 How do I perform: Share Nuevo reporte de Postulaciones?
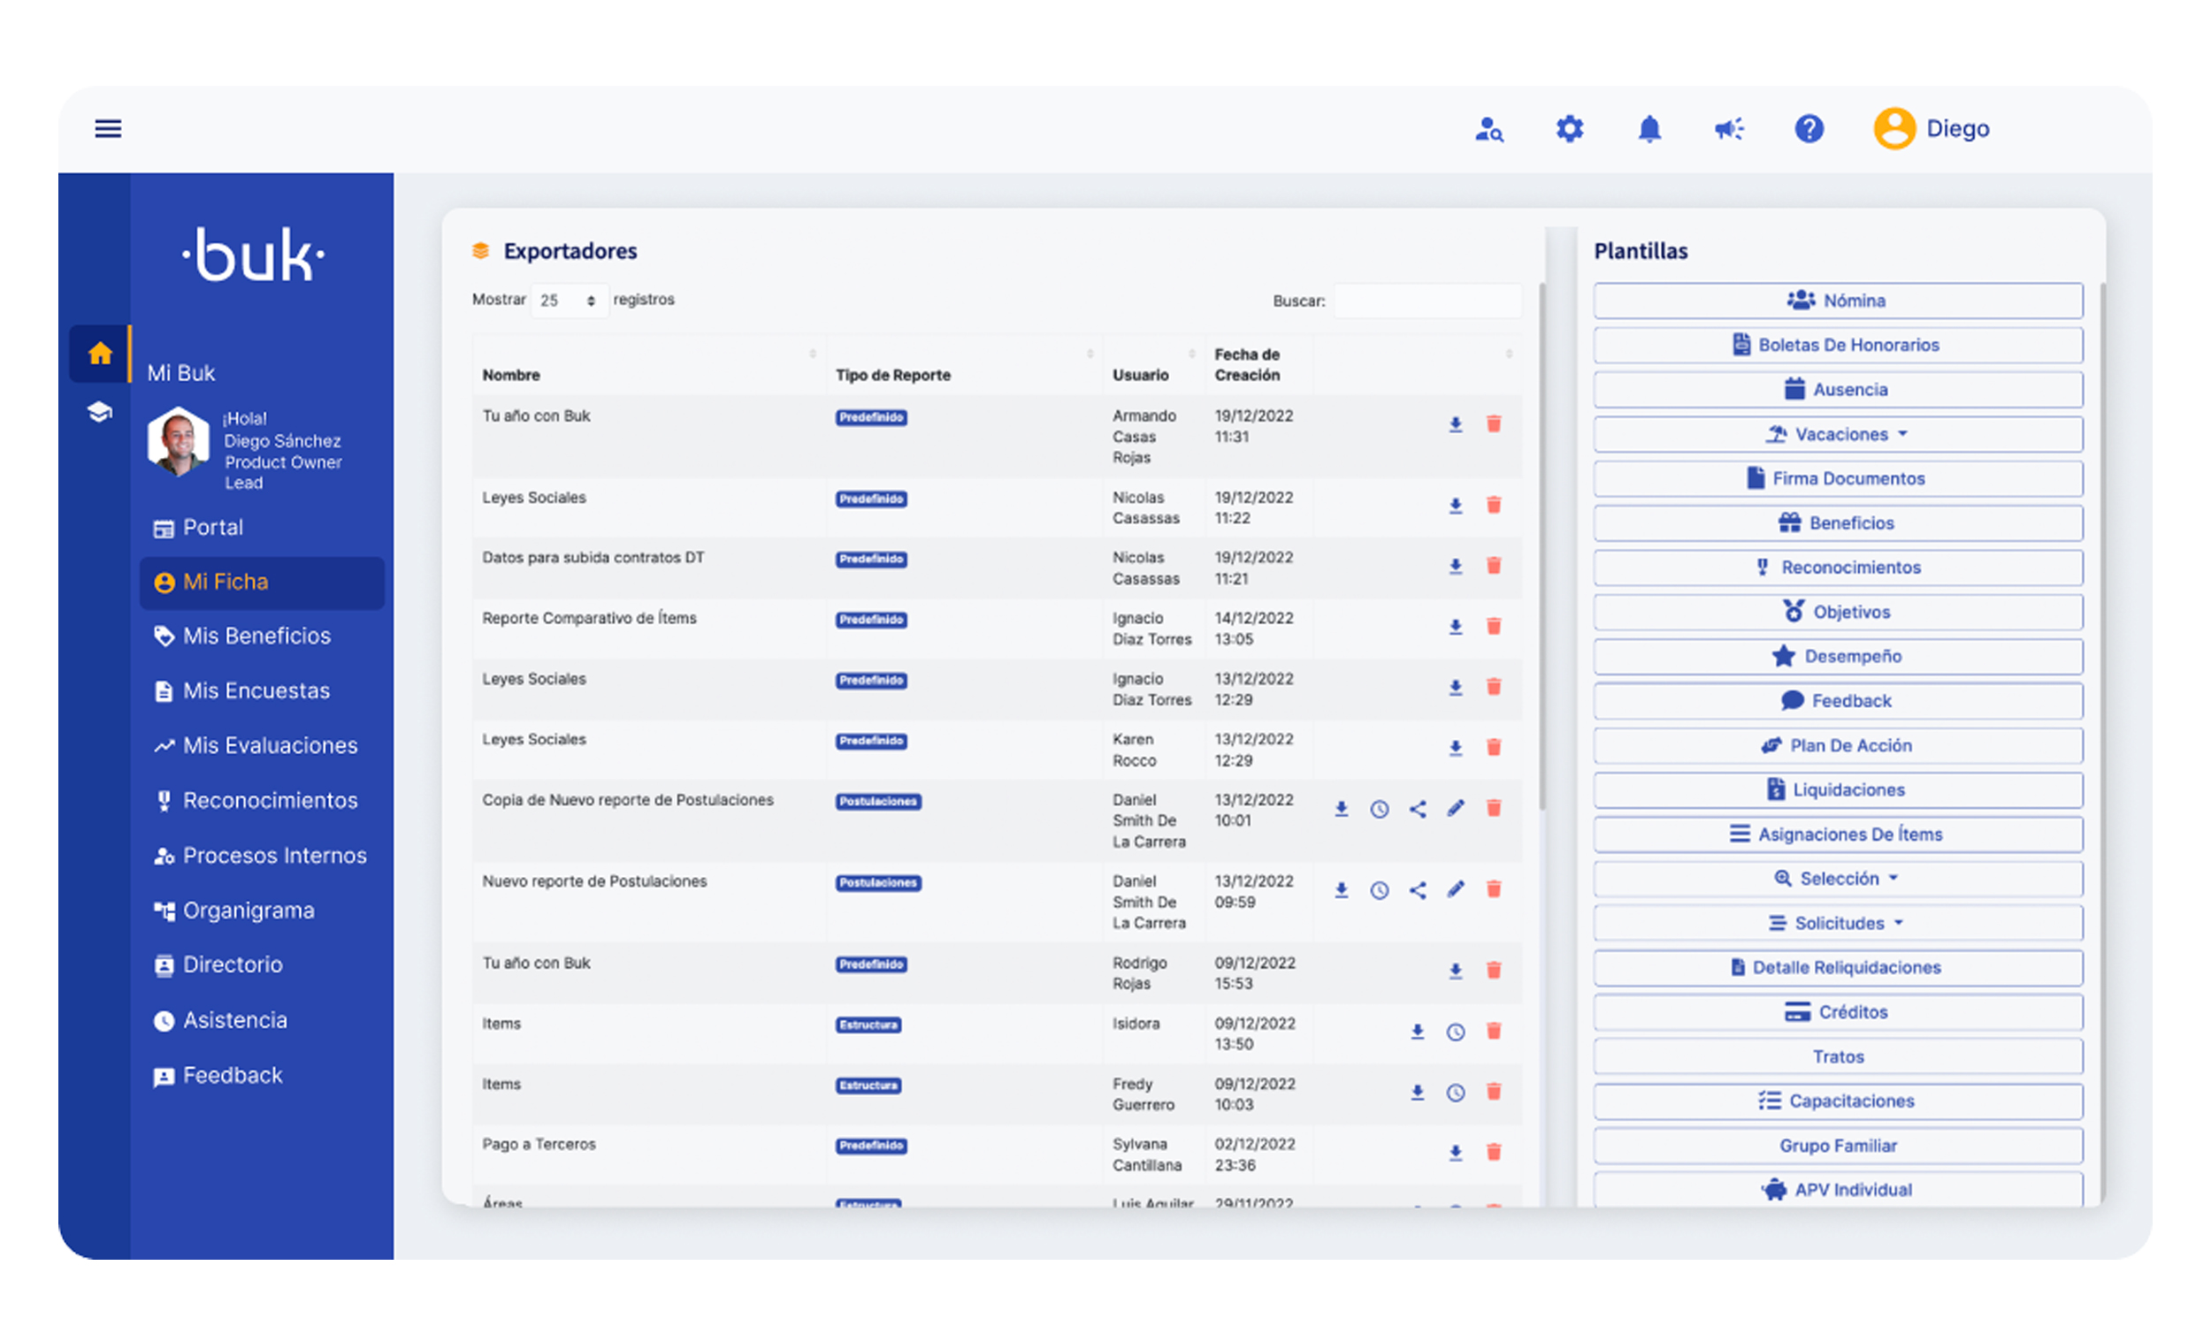pyautogui.click(x=1418, y=890)
